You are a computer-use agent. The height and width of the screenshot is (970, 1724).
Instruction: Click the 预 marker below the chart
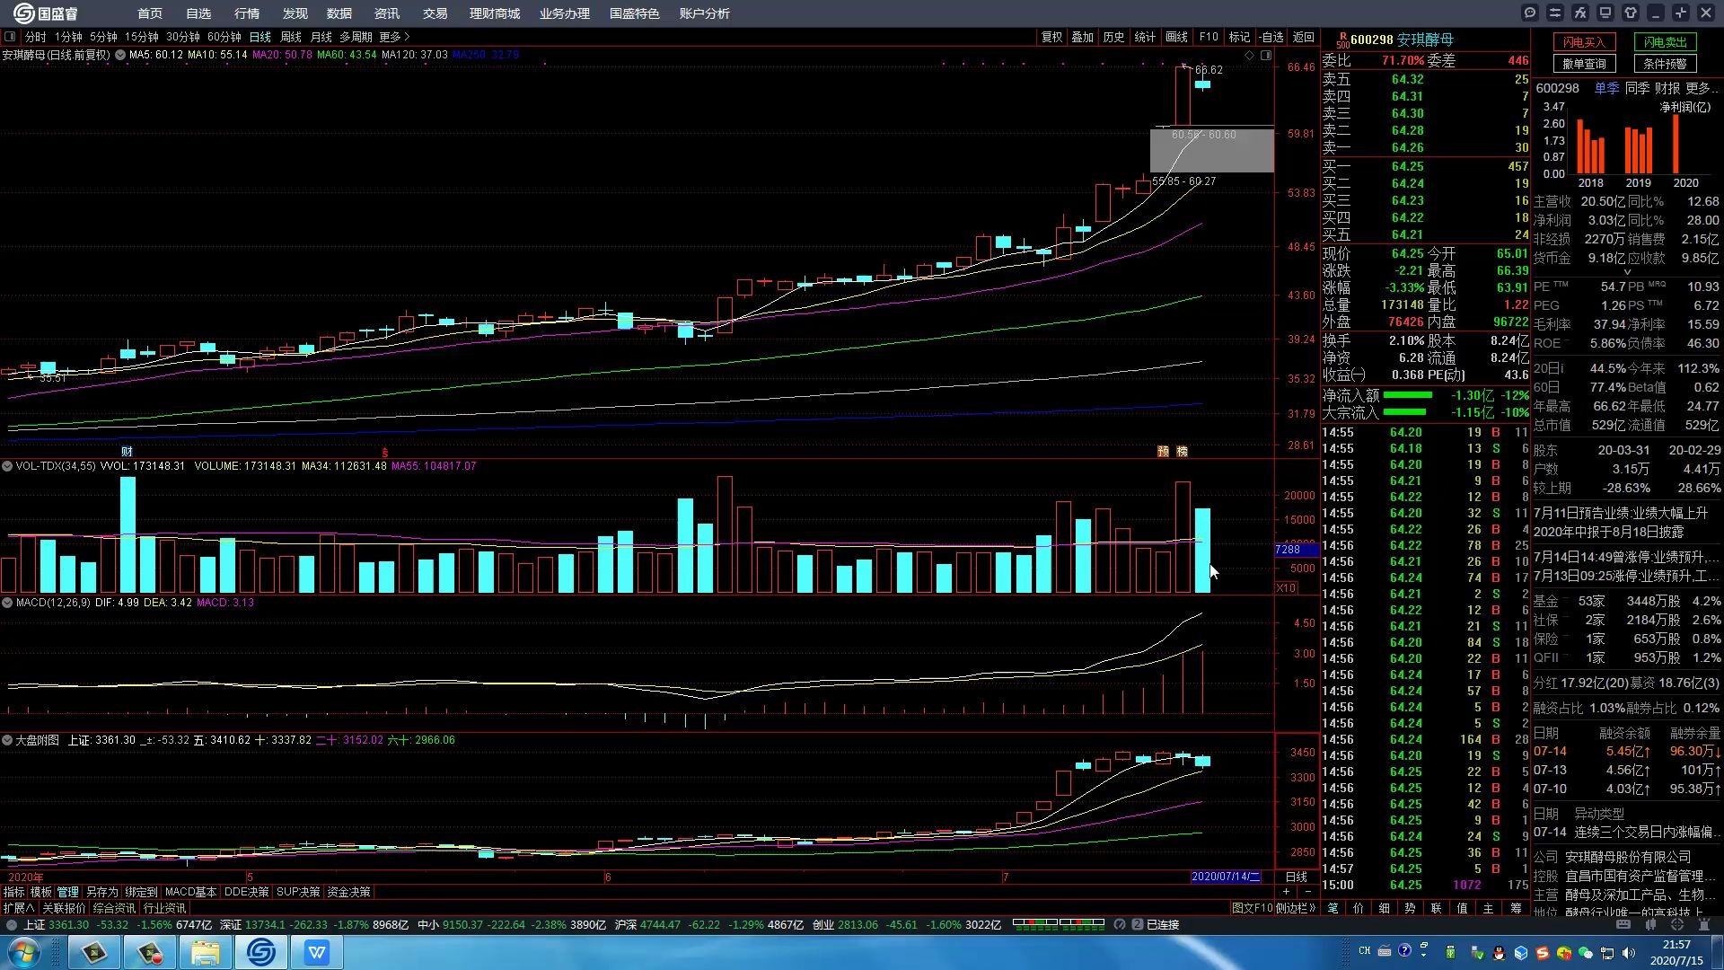(x=1163, y=451)
